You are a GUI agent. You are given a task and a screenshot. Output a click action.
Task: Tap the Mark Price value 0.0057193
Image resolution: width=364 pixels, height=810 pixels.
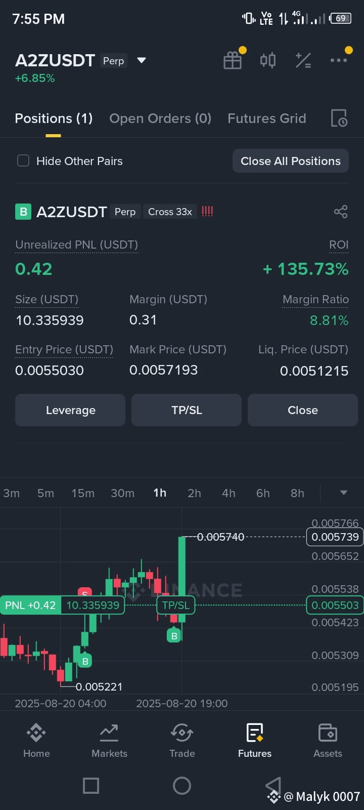coord(163,370)
